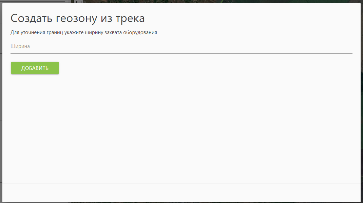Click the word 'трека' in the heading
The width and height of the screenshot is (363, 203).
pyautogui.click(x=130, y=18)
